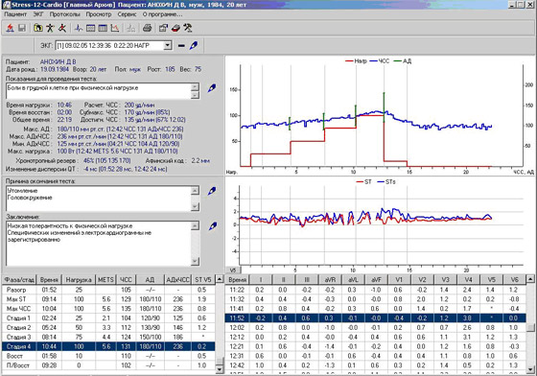Viewport: 537px width, 376px height.
Task: Click the hammer and wrench settings icon
Action: pos(188,28)
